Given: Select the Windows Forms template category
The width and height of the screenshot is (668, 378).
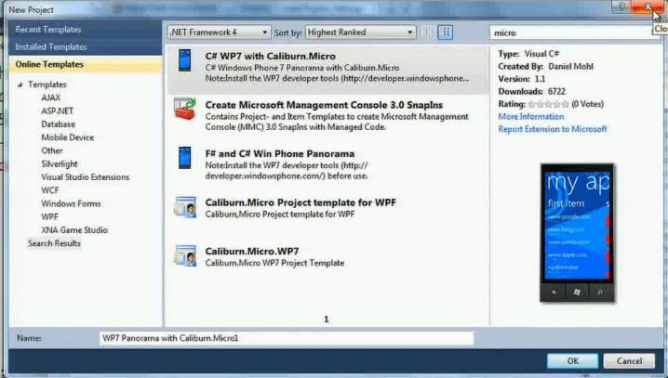Looking at the screenshot, I should (x=71, y=203).
